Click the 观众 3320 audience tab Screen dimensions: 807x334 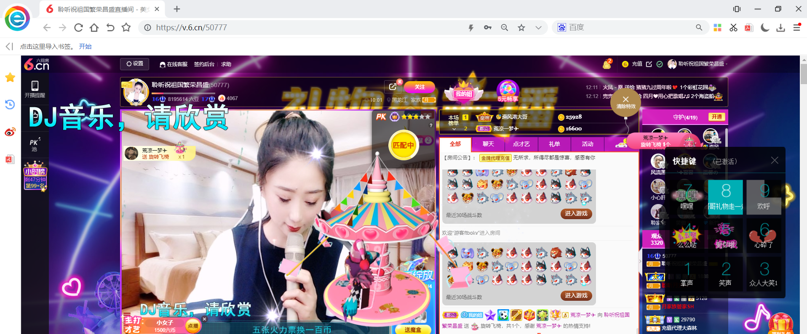656,239
